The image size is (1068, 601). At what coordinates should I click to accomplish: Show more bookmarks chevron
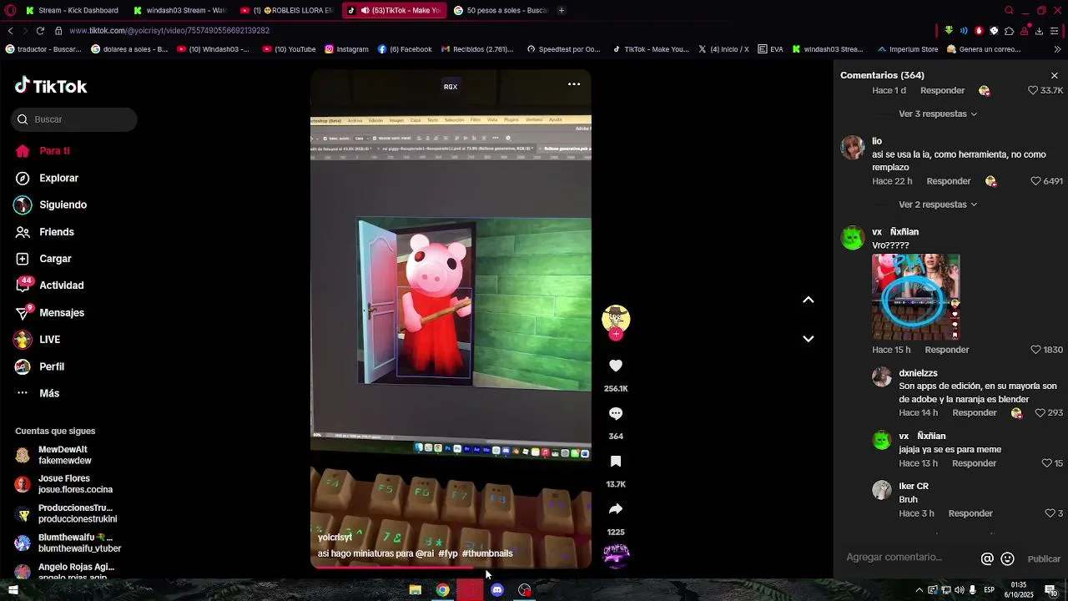1057,49
